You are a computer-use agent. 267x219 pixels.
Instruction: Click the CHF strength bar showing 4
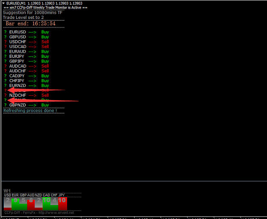coord(54,204)
